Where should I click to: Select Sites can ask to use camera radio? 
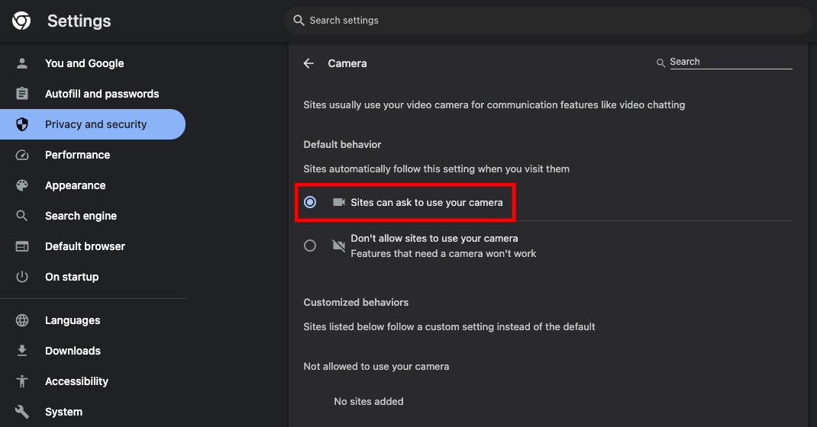310,202
